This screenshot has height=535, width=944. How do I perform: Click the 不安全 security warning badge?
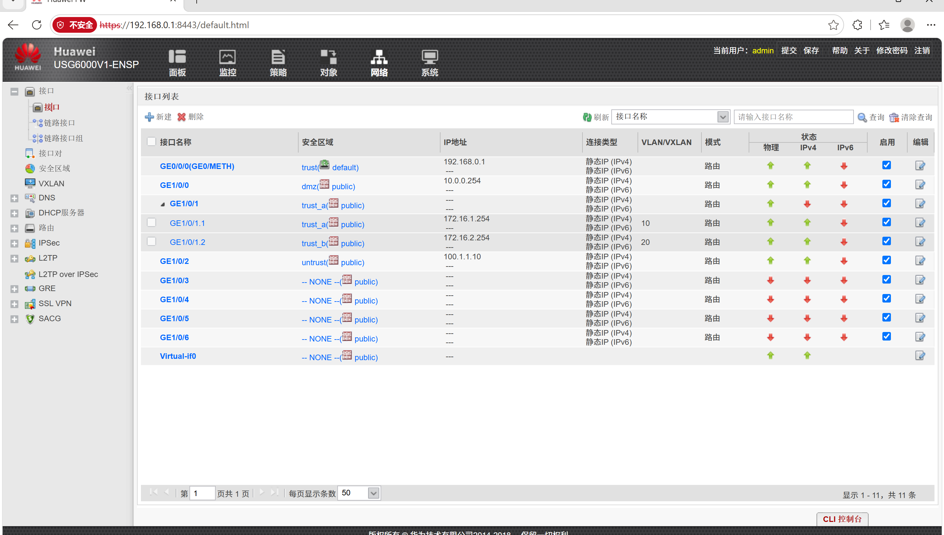[x=75, y=25]
